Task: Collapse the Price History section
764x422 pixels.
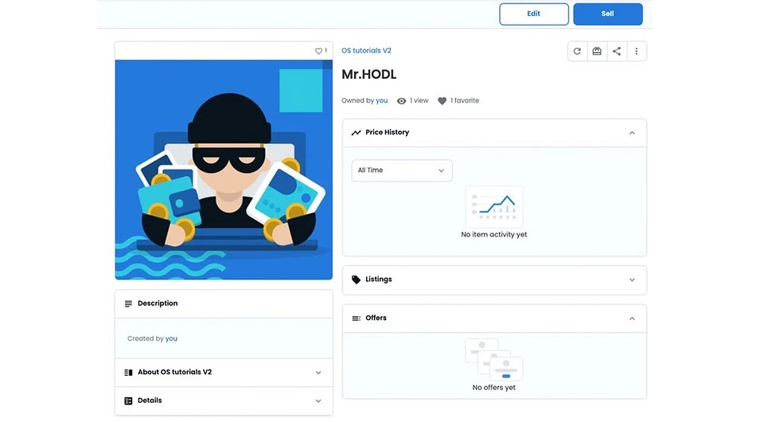Action: [632, 133]
